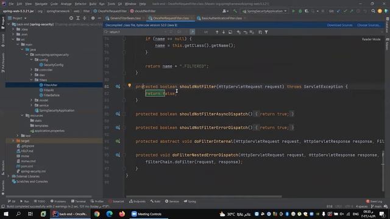390x219 pixels.
Task: Click the override gutter icon beside shouldNotFilterAsyncDispatch
Action: click(x=118, y=114)
